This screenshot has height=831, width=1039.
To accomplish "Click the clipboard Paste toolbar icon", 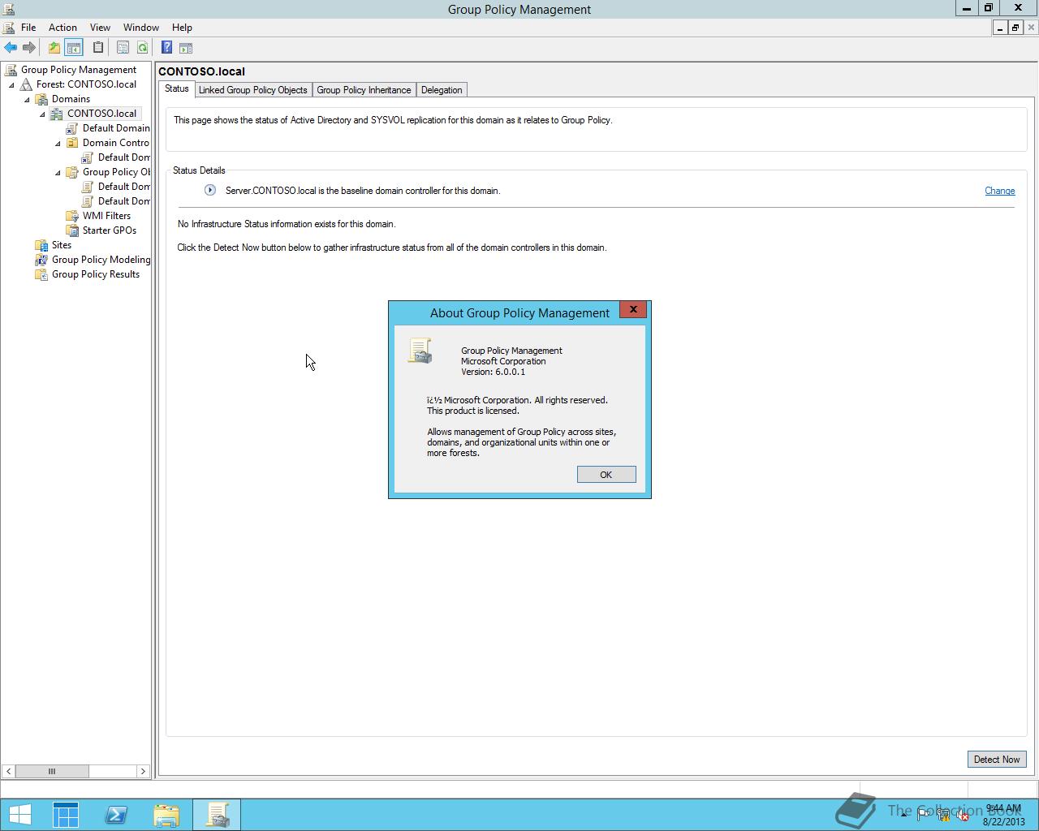I will tap(98, 48).
